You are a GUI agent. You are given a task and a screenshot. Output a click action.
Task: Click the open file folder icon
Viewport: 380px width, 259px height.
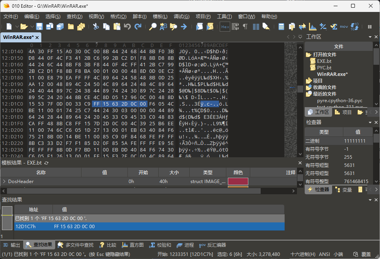24,26
